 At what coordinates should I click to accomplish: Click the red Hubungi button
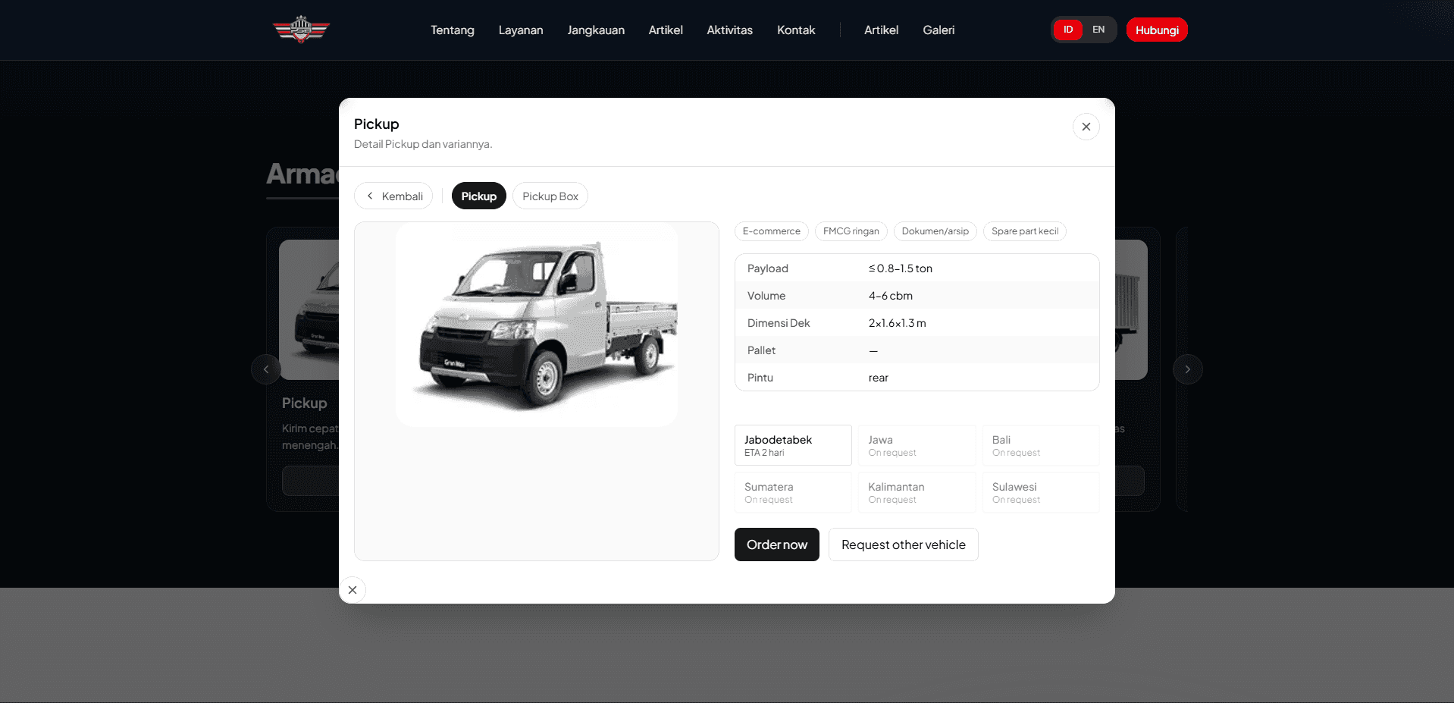pos(1156,30)
